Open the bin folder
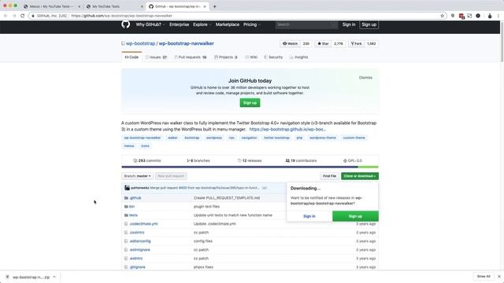This screenshot has width=504, height=283. pos(132,207)
